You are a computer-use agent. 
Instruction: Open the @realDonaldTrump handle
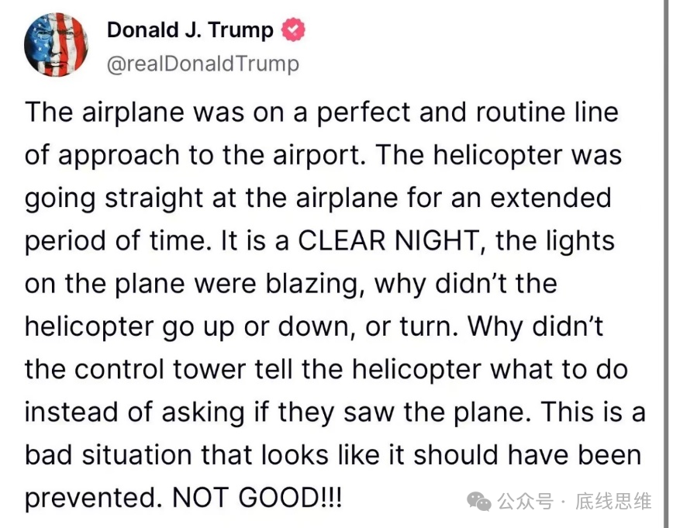click(x=202, y=64)
